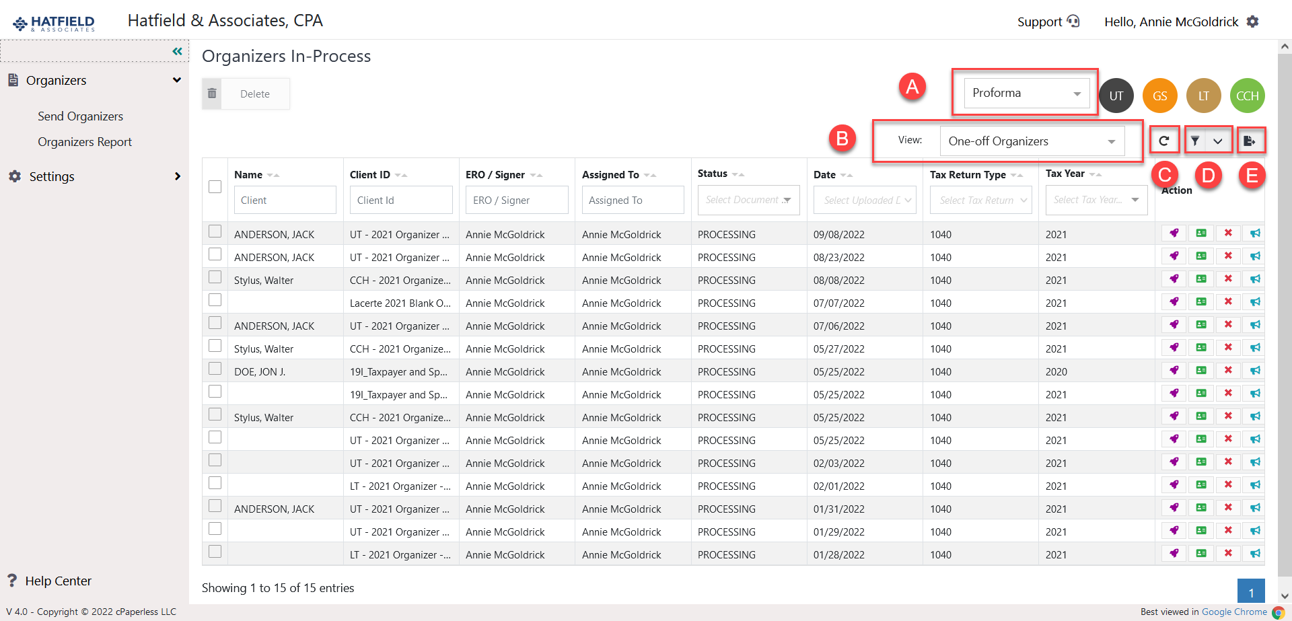The image size is (1292, 621).
Task: Toggle the select-all checkbox in table header
Action: [x=215, y=186]
